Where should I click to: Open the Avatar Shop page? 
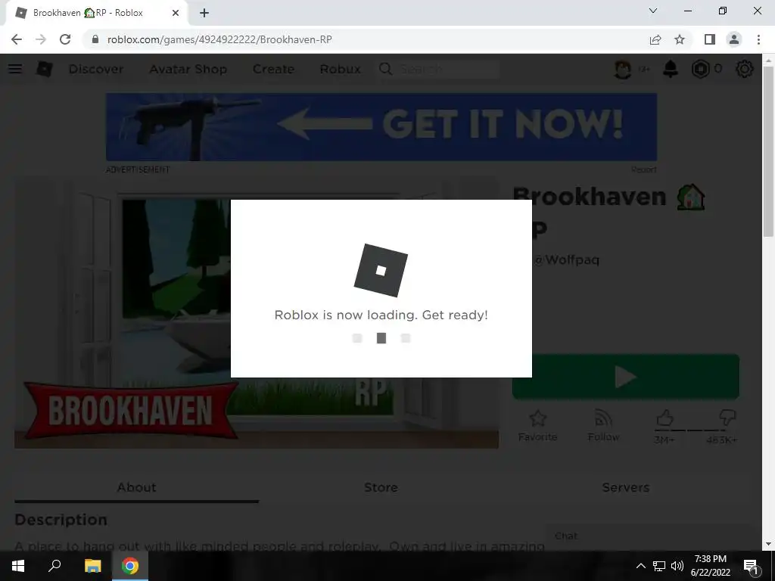pos(188,69)
